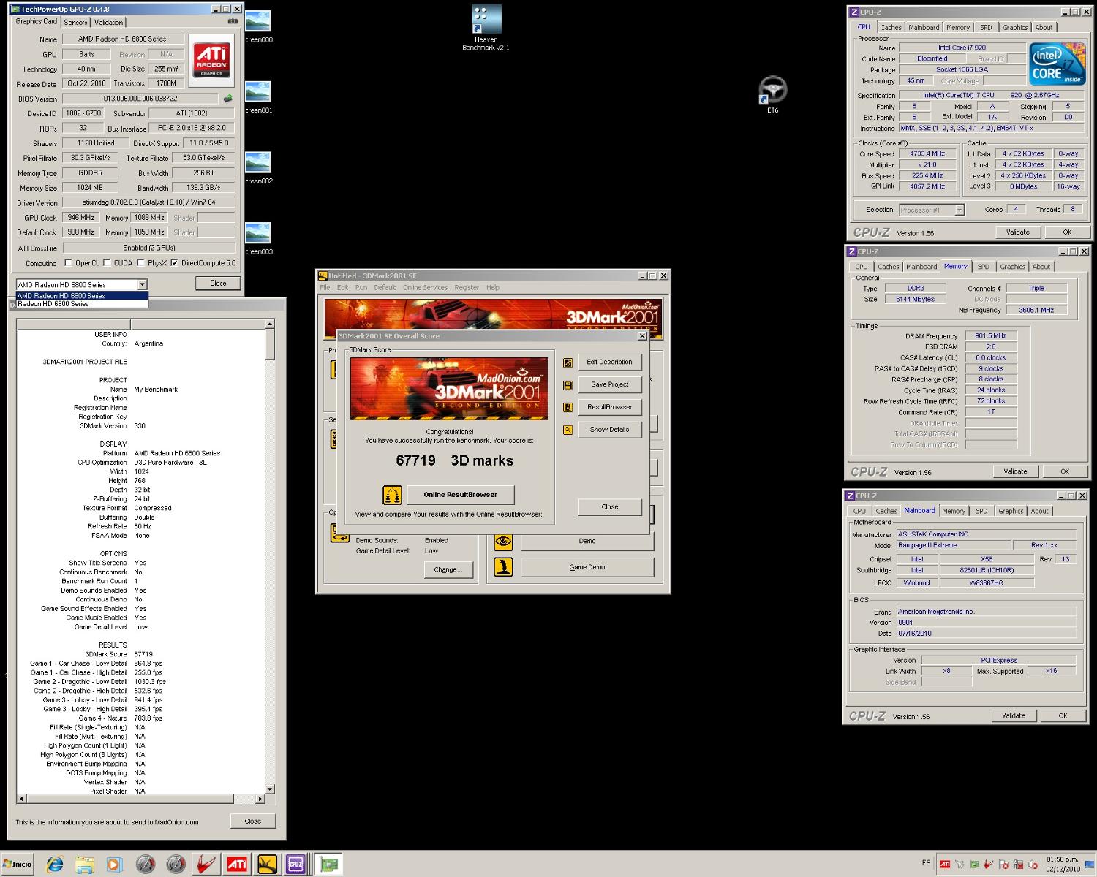Collapse the GPU selection dropdown arrow in GPU-Z
The height and width of the screenshot is (877, 1097).
tap(142, 284)
